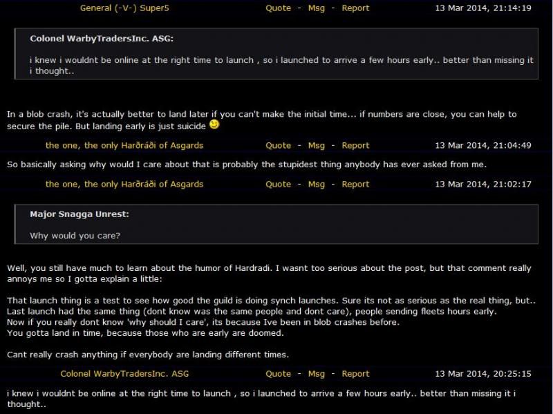
Task: Open Colonel WarbyTradersInc. ASG profile link
Action: click(x=124, y=374)
